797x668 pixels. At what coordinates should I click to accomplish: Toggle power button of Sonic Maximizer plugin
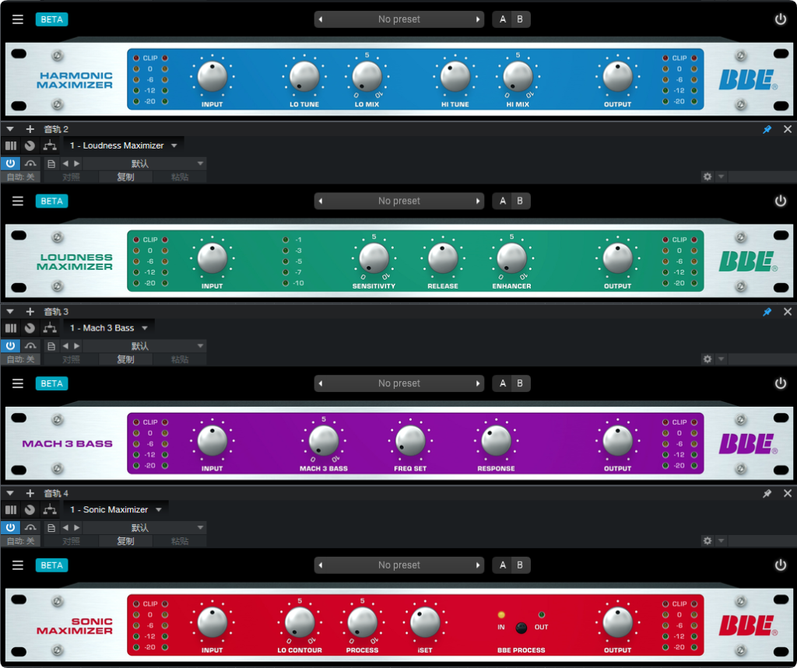pyautogui.click(x=780, y=565)
